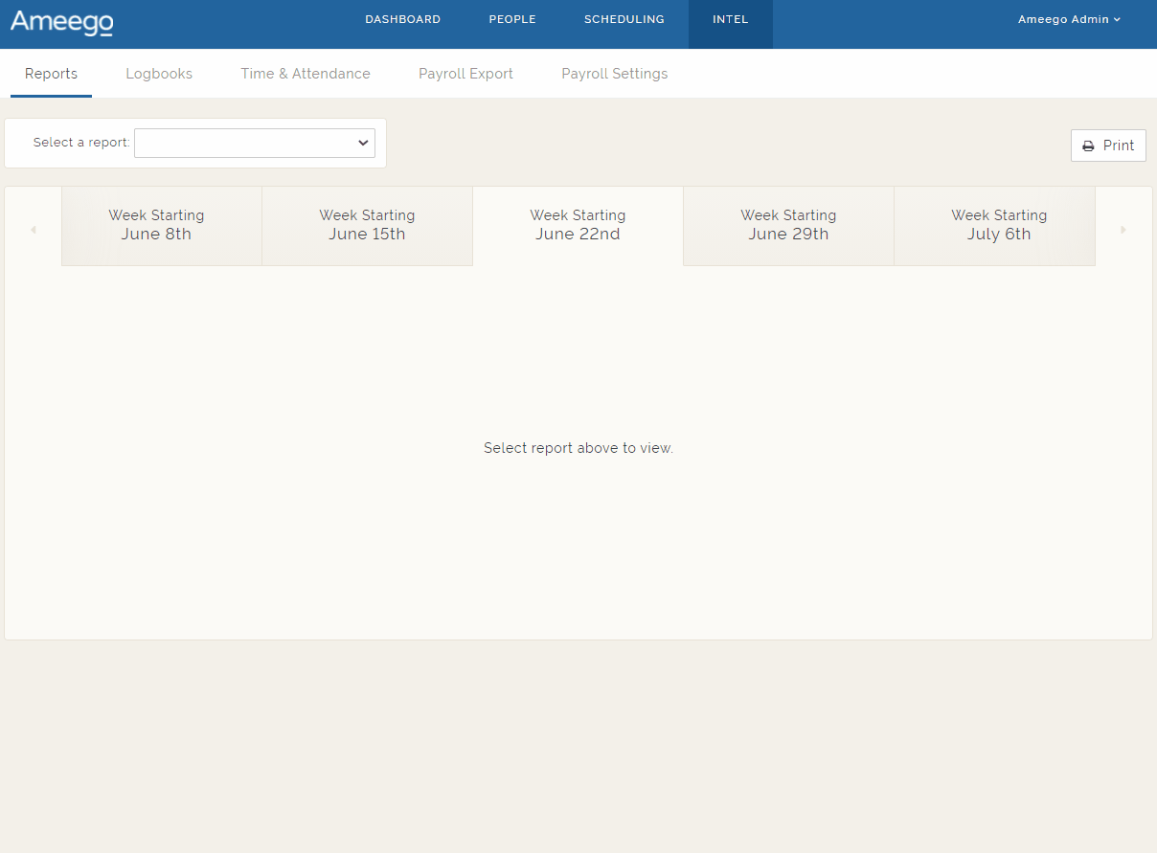This screenshot has width=1157, height=853.
Task: Open the Payroll Settings tab
Action: coord(614,74)
